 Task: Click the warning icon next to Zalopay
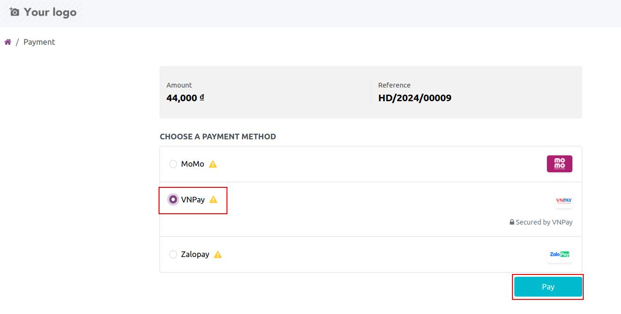pos(218,255)
